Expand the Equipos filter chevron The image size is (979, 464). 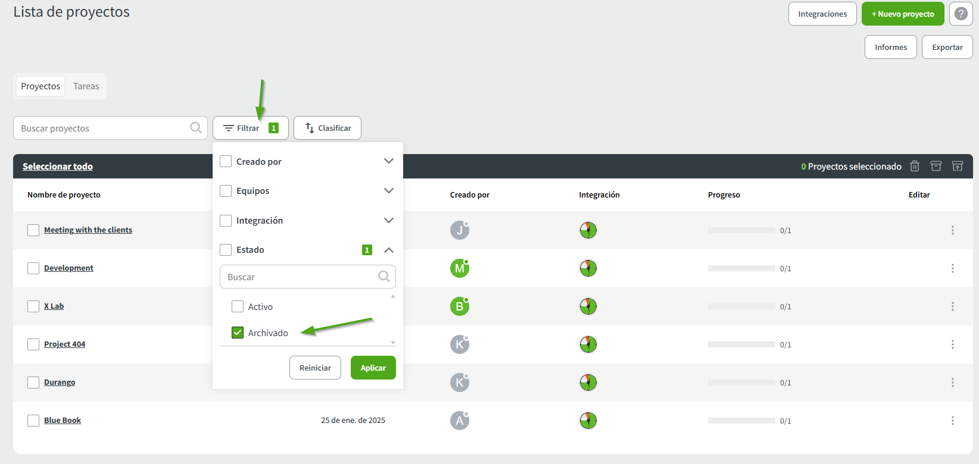[388, 191]
